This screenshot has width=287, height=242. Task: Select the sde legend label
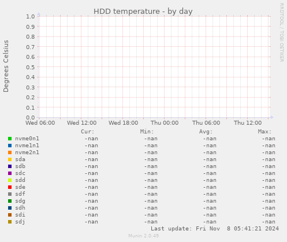click(x=20, y=187)
